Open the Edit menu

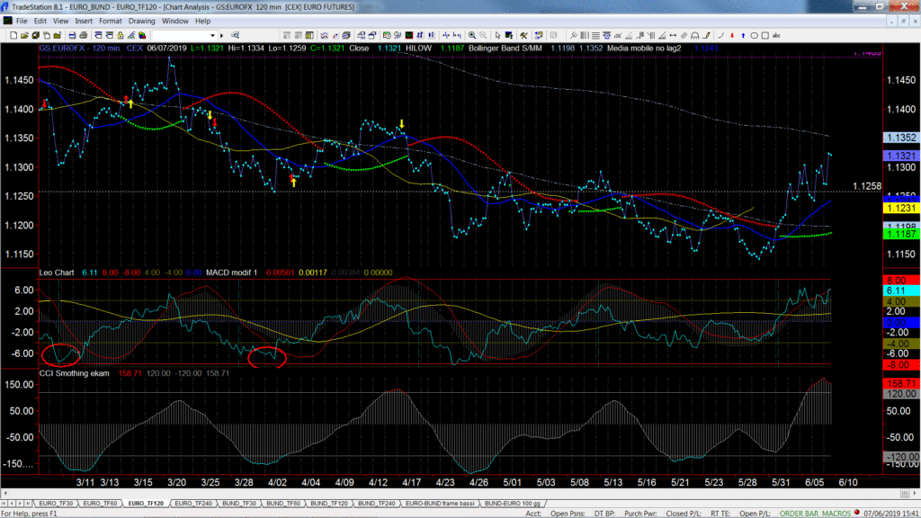coord(40,22)
